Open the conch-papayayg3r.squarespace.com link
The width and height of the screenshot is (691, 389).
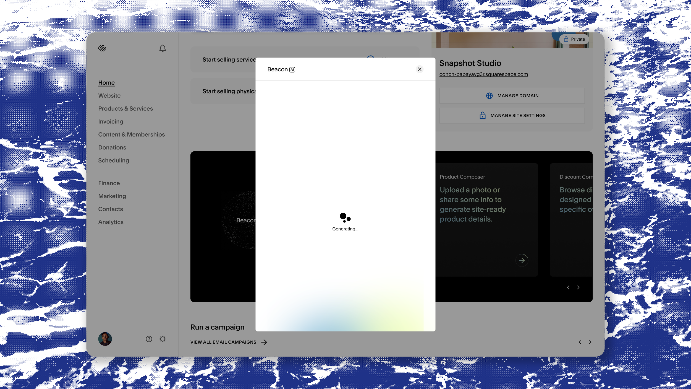click(483, 74)
